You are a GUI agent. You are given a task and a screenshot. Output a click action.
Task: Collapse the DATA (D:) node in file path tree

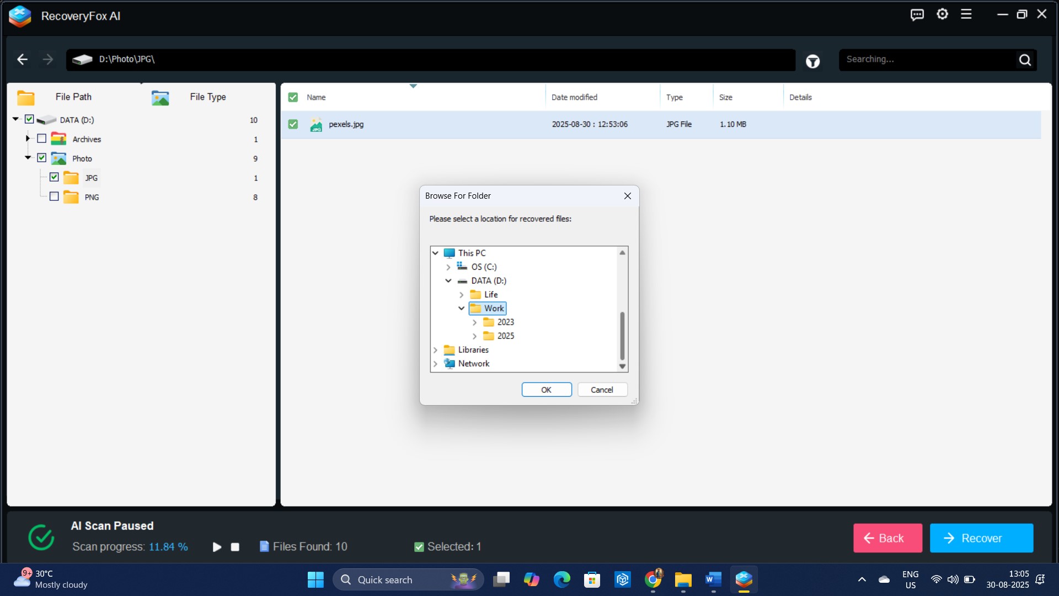(x=16, y=119)
